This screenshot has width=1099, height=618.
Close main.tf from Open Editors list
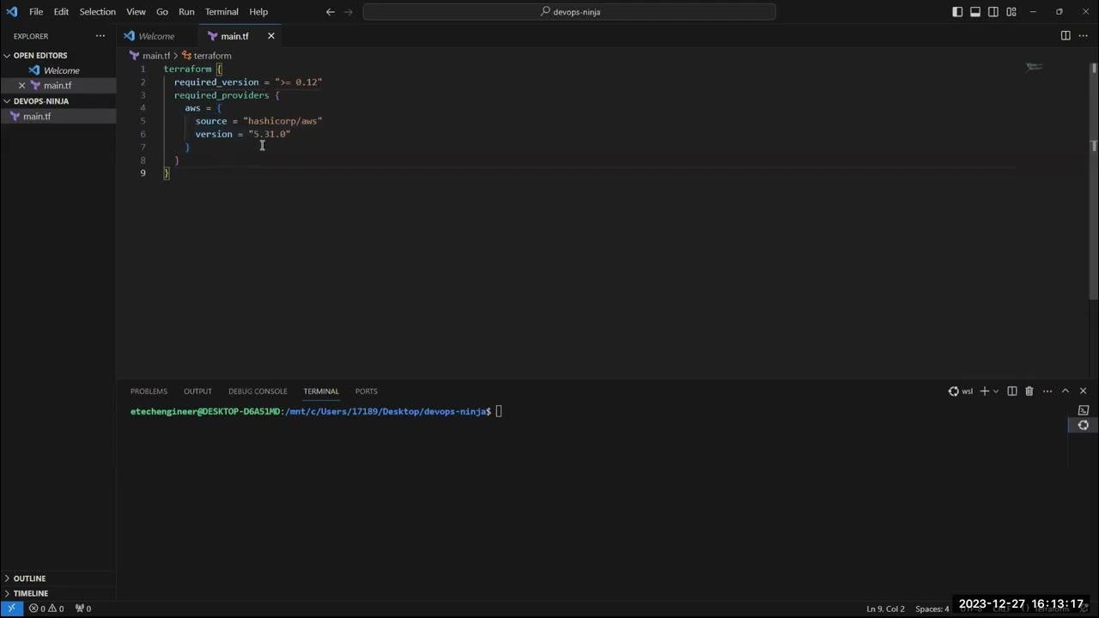pyautogui.click(x=22, y=86)
